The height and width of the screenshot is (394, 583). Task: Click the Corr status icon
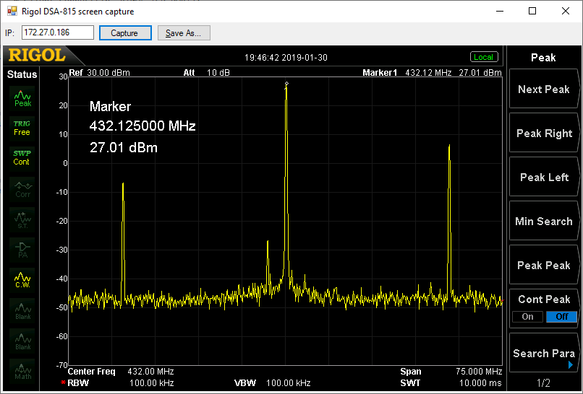click(x=22, y=189)
